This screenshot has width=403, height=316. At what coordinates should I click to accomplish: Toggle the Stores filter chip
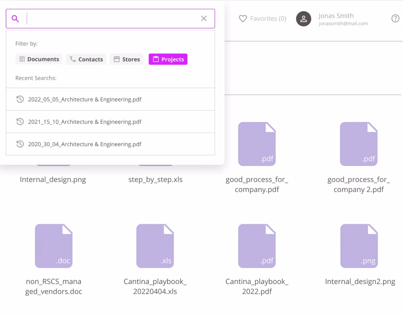coord(127,59)
